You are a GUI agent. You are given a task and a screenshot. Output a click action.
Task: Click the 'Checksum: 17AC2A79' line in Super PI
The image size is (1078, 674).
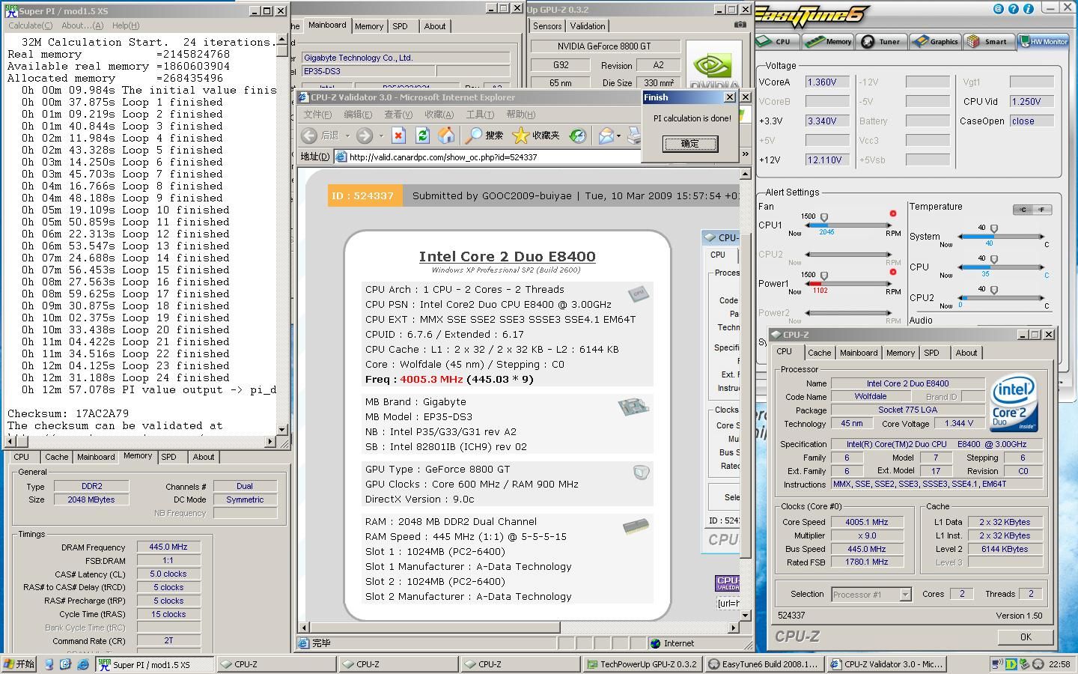point(68,413)
